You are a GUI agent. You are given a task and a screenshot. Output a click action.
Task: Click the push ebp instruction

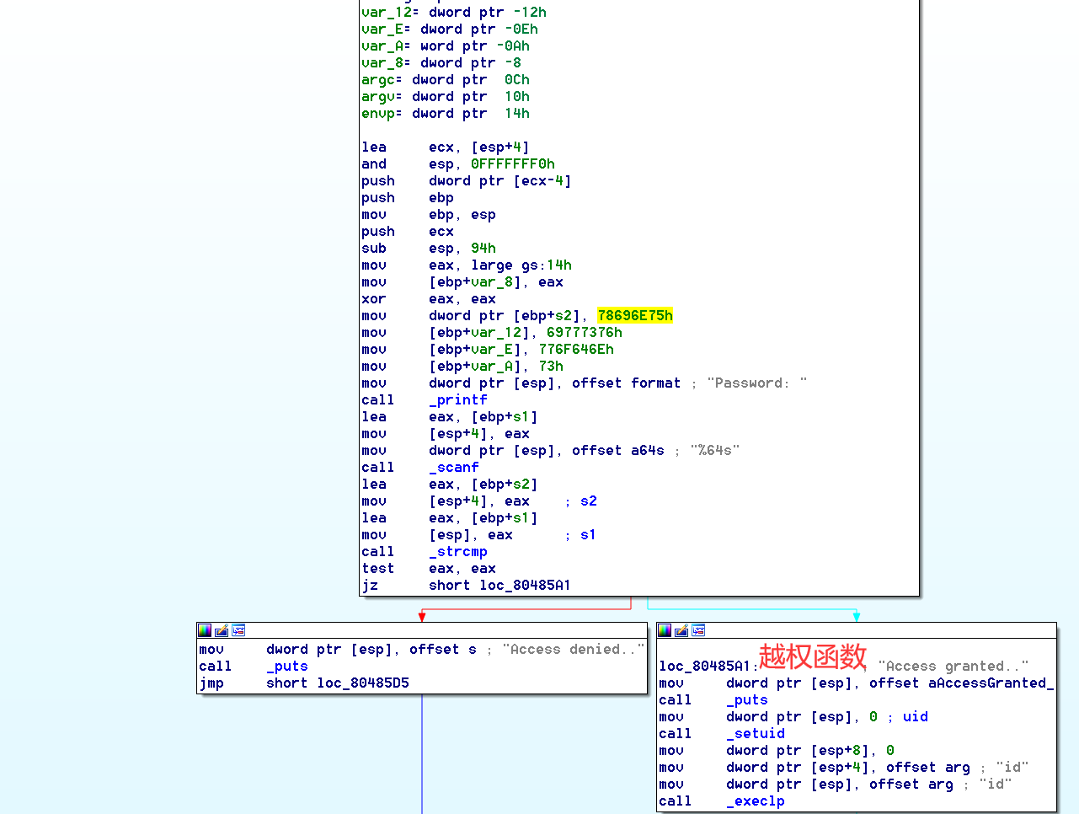[408, 198]
